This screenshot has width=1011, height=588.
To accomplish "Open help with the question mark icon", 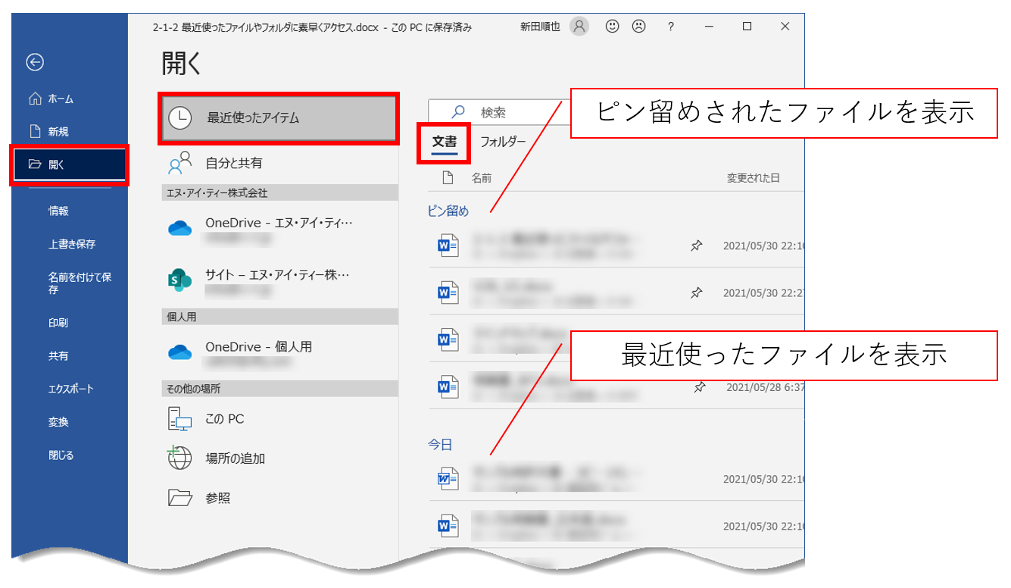I will point(670,27).
